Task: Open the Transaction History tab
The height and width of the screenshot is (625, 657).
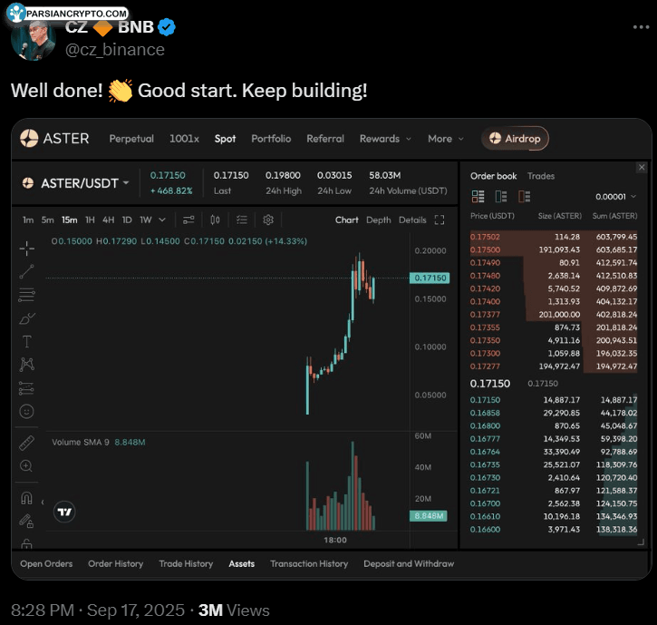Action: point(309,563)
